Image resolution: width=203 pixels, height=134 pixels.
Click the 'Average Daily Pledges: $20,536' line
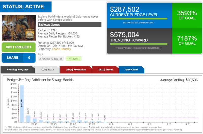[58, 33]
